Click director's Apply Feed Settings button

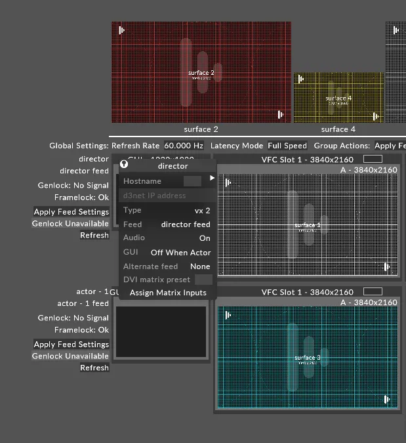click(x=71, y=212)
